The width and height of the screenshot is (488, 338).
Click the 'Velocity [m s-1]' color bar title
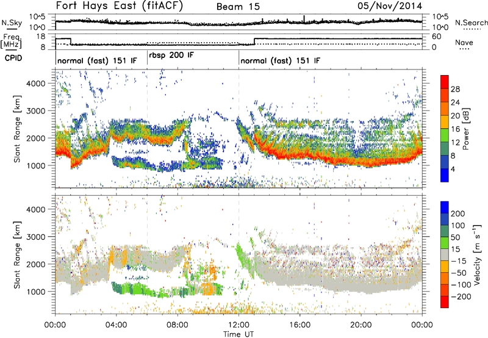point(477,254)
